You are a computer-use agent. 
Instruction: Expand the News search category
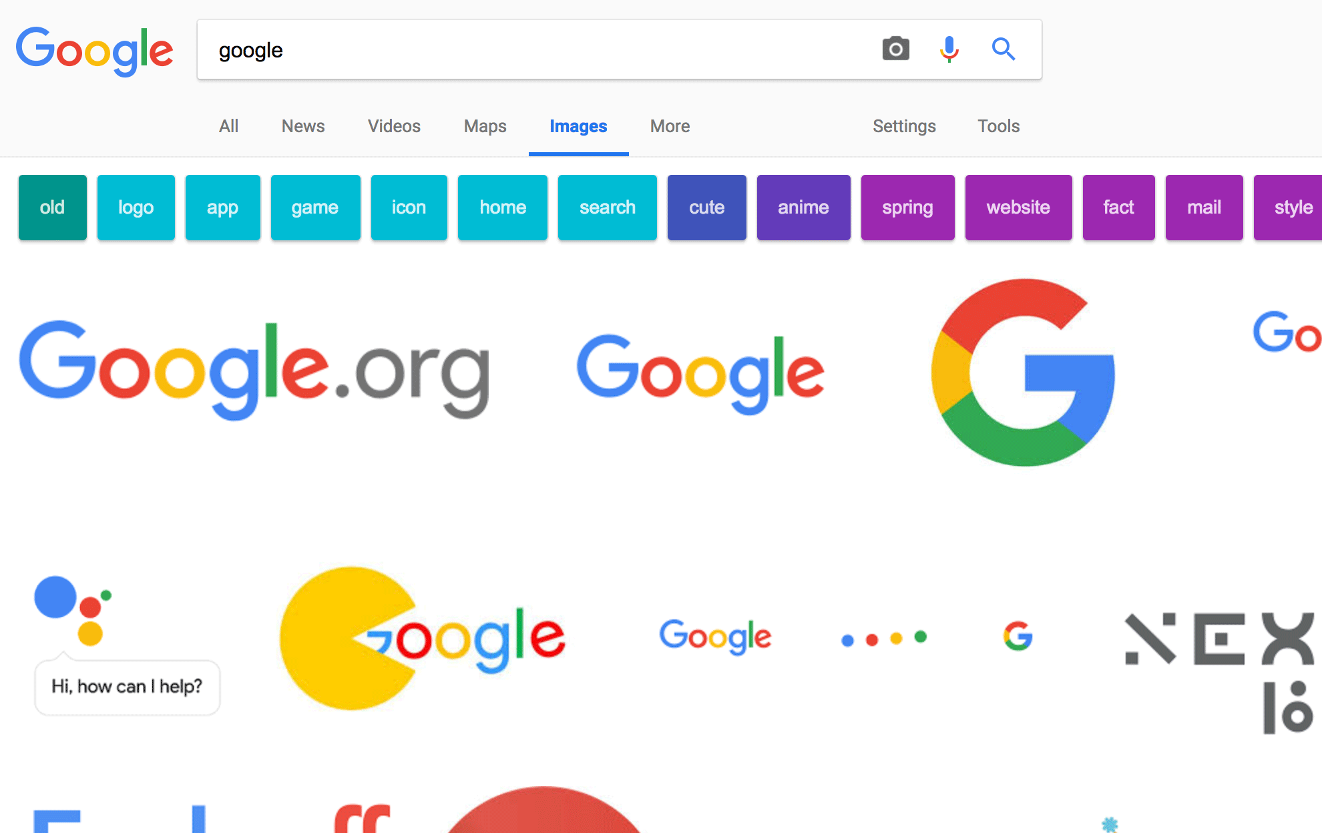click(x=302, y=125)
